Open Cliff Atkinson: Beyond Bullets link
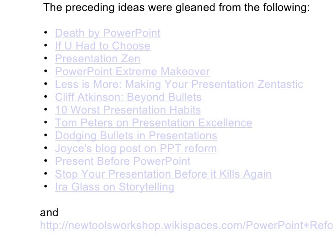This screenshot has width=333, height=250. (128, 98)
